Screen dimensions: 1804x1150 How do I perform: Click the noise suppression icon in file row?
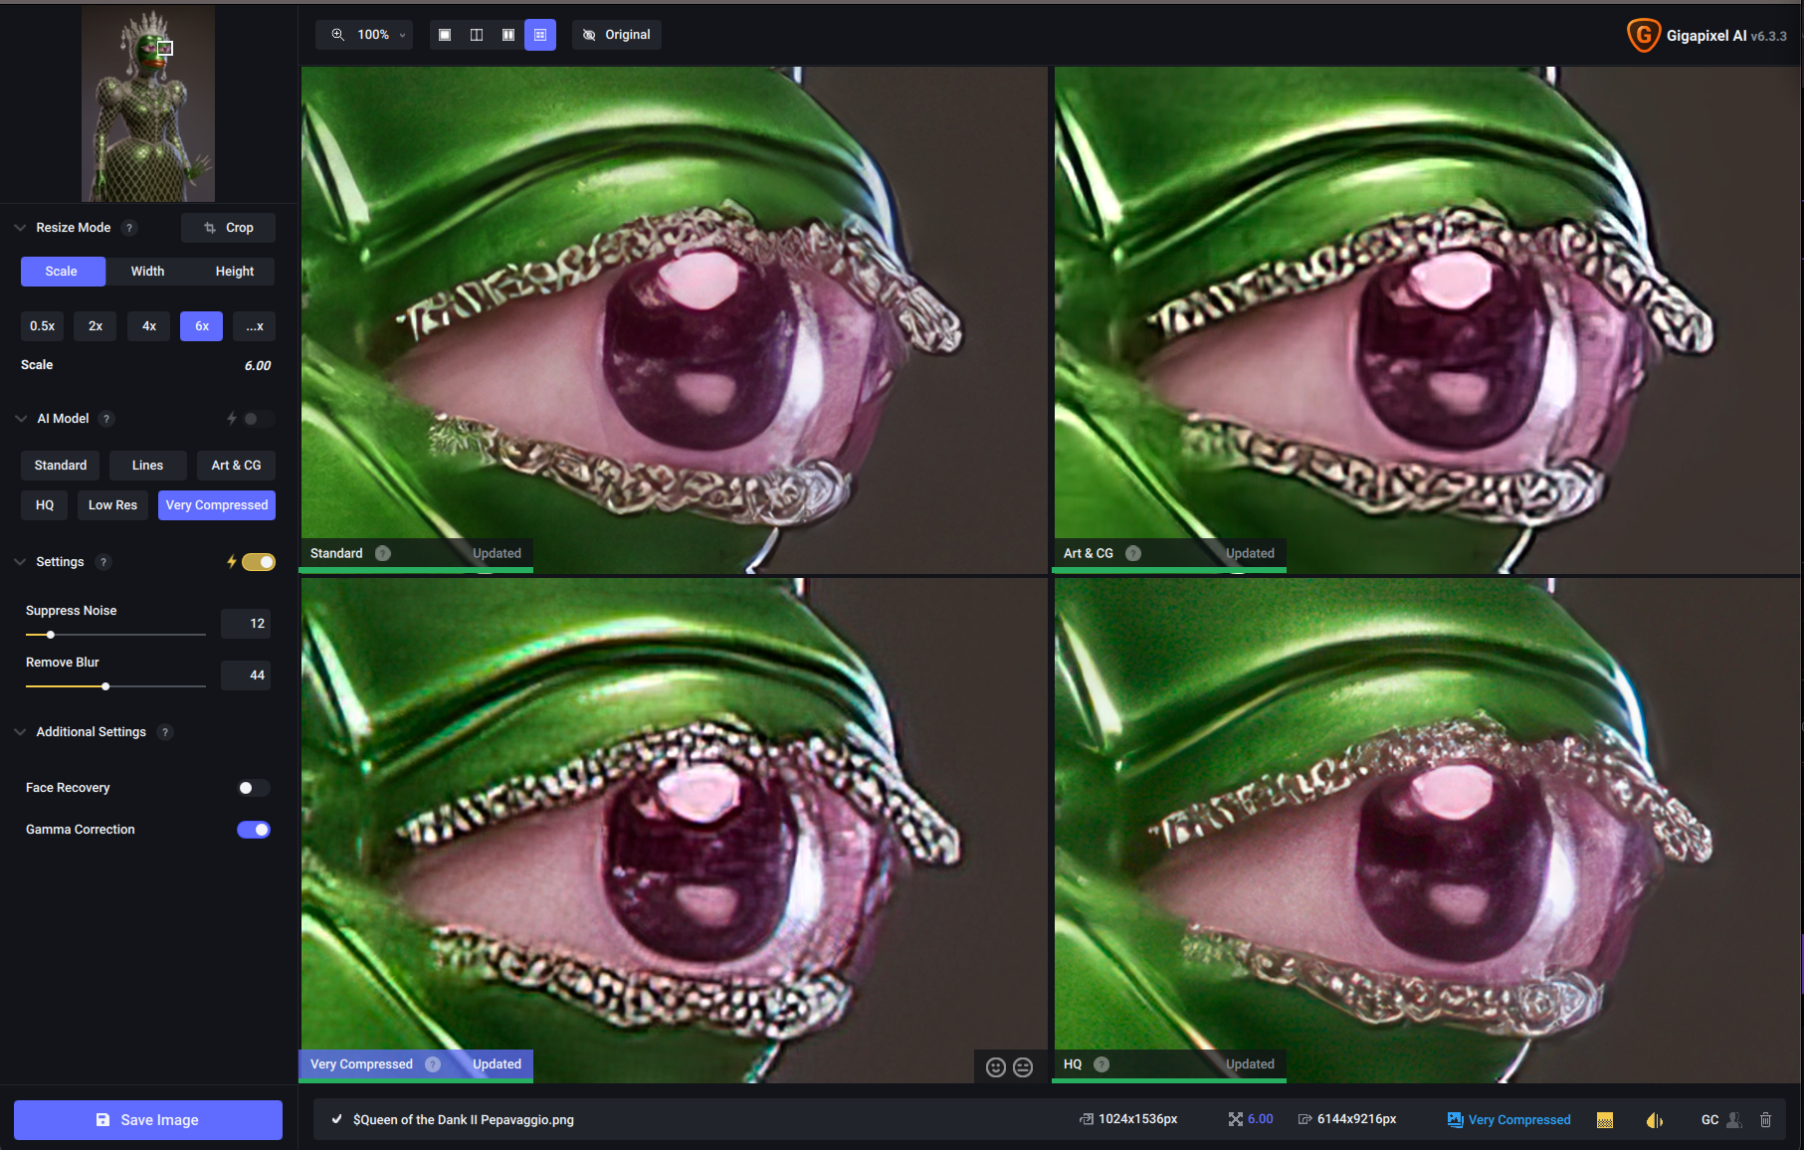(1605, 1120)
